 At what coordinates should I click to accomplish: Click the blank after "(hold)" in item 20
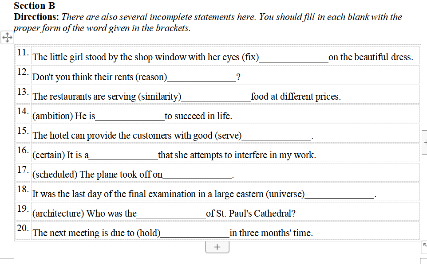pos(195,233)
